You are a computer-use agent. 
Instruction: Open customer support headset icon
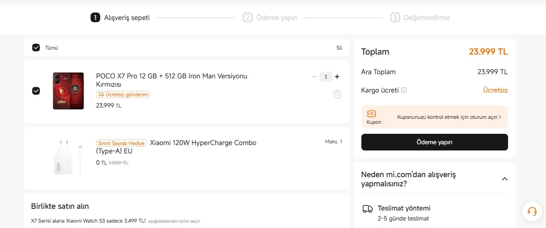[x=532, y=211]
